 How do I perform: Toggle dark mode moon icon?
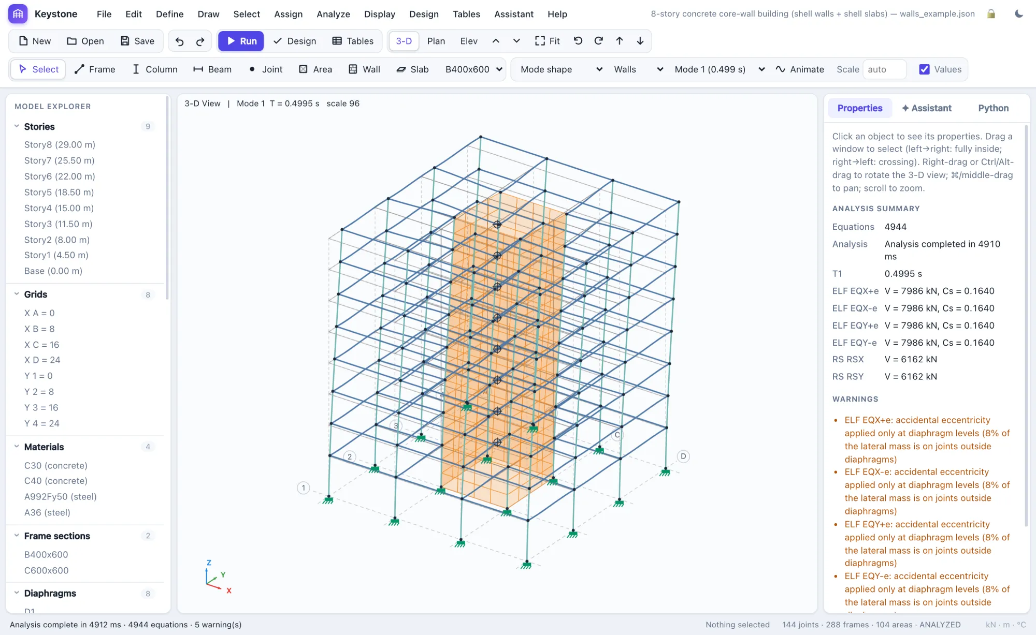pyautogui.click(x=1019, y=14)
